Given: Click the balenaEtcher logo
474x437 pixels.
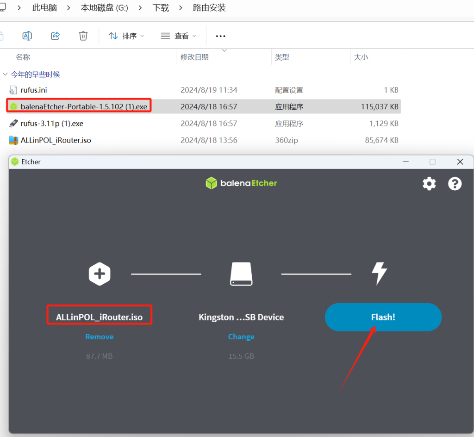Looking at the screenshot, I should point(241,183).
